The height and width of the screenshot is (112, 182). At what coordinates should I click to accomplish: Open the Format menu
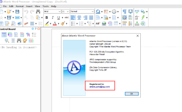tap(20, 6)
